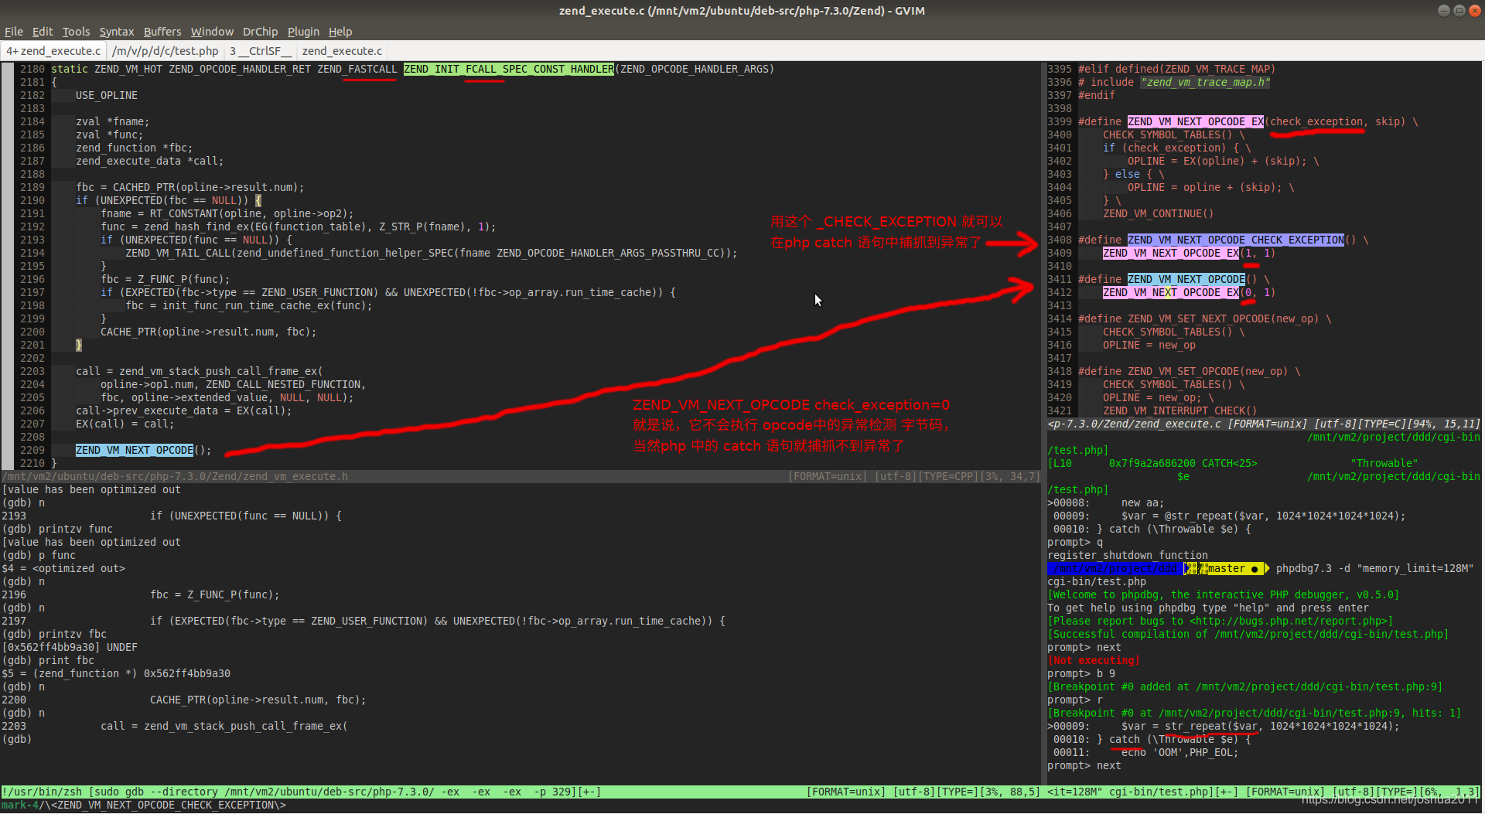The image size is (1485, 814).
Task: Click the '[Breakpoint #0 added' message
Action: [1245, 687]
